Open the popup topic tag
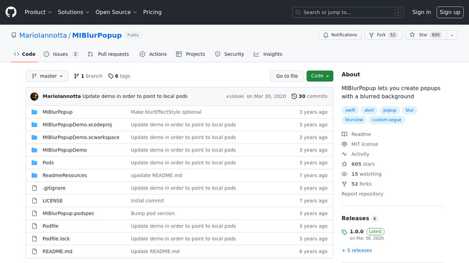 click(x=390, y=110)
